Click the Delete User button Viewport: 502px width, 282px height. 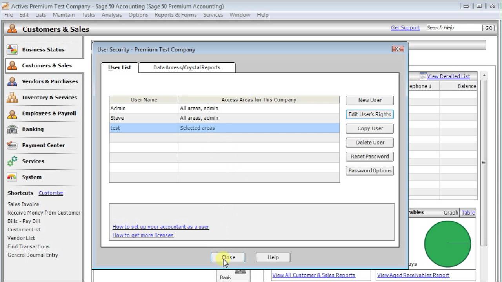click(370, 143)
